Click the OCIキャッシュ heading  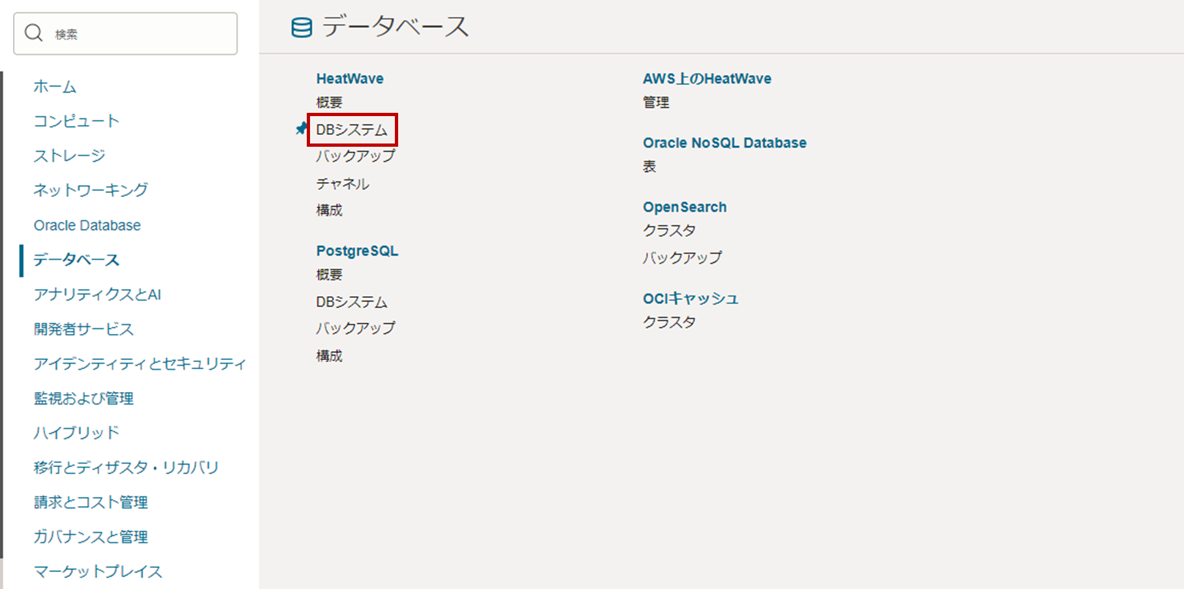691,298
